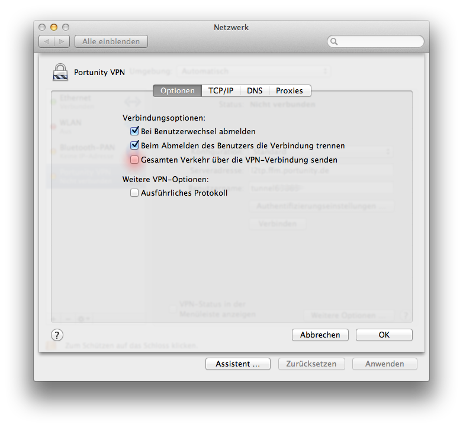Click the Portunity VPN lock icon

[60, 72]
